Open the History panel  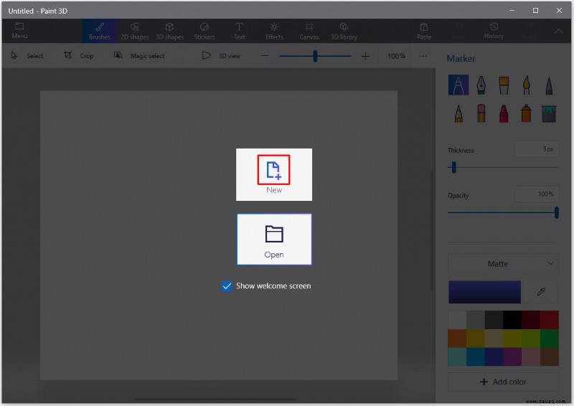point(494,31)
